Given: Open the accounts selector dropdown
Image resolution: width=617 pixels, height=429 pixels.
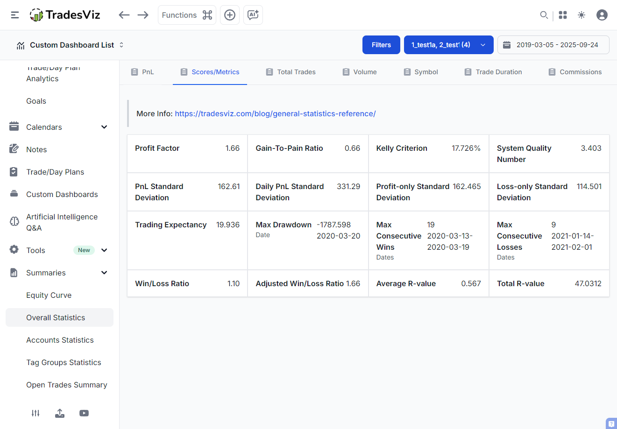Looking at the screenshot, I should click(448, 45).
